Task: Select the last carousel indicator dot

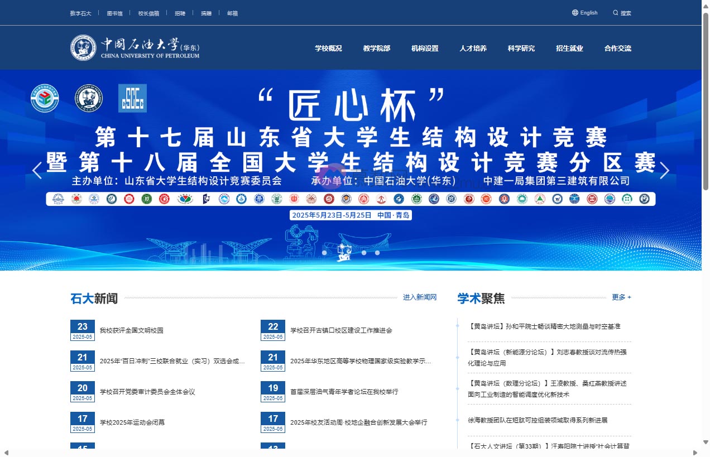Action: point(377,252)
